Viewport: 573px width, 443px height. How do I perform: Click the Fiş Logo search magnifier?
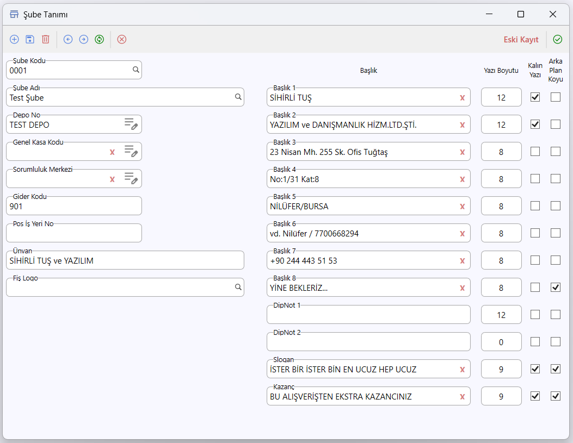238,287
